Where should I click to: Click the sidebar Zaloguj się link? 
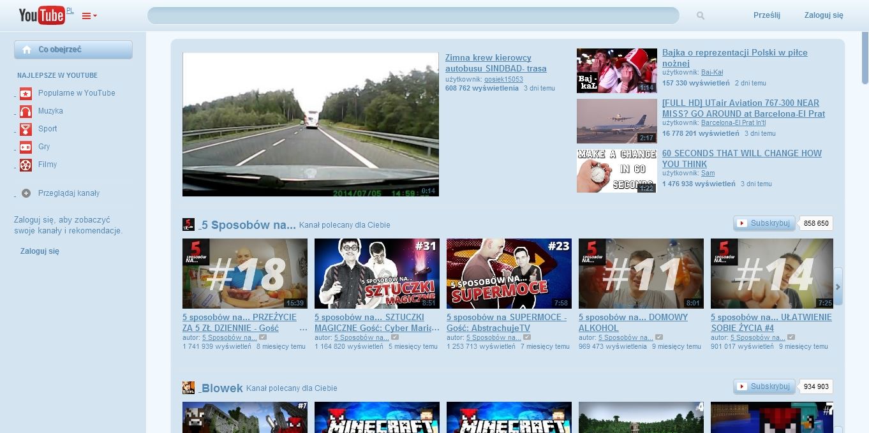point(40,251)
